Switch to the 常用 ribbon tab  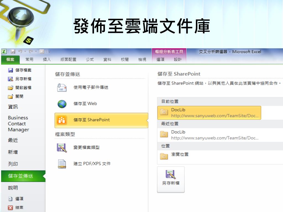coord(29,60)
